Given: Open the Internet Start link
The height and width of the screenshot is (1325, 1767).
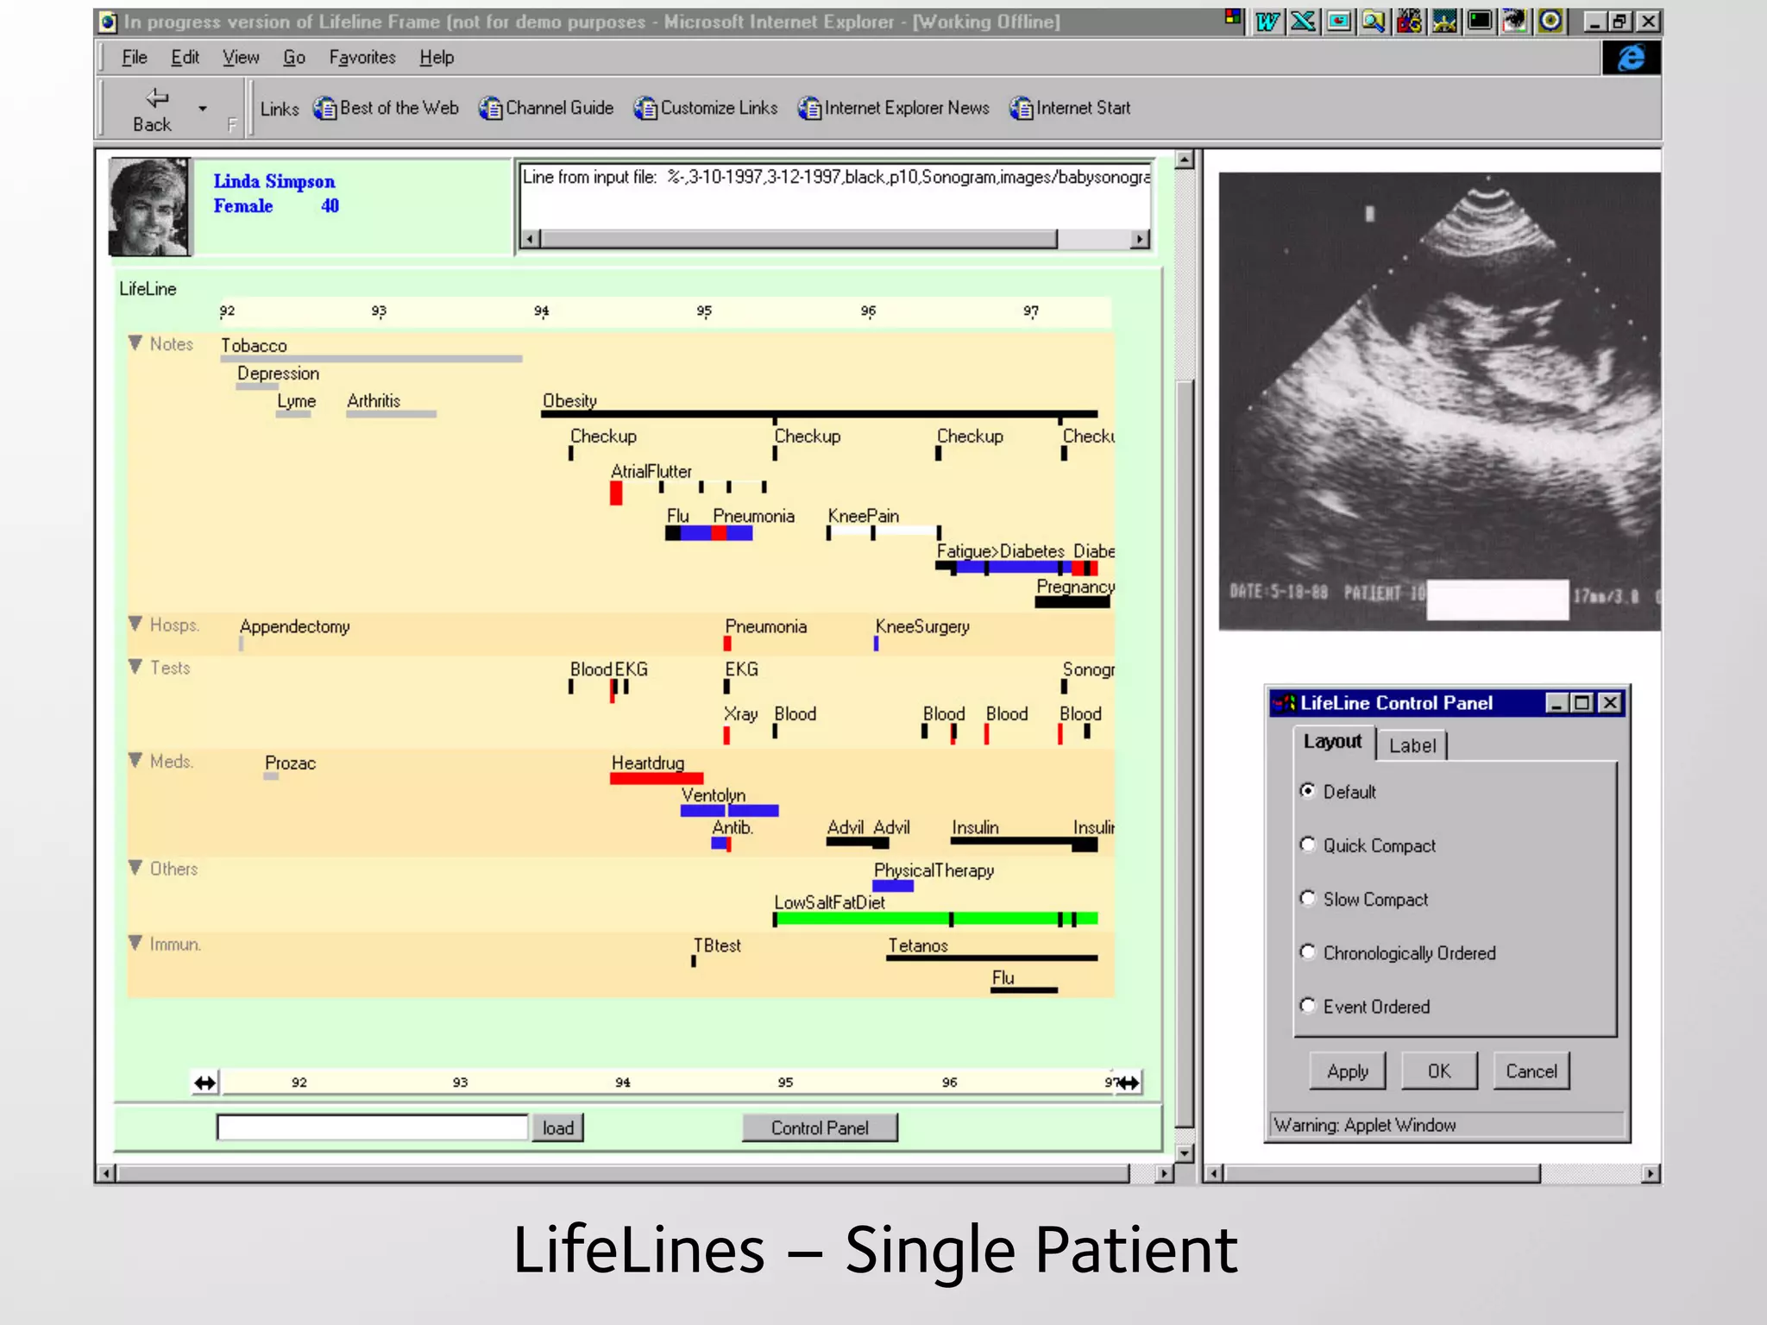Looking at the screenshot, I should pos(1070,109).
